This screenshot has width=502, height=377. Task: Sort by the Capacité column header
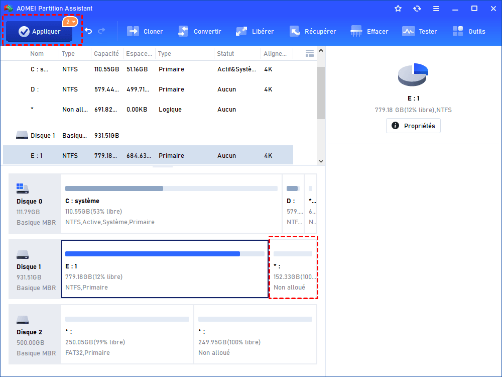click(x=106, y=54)
